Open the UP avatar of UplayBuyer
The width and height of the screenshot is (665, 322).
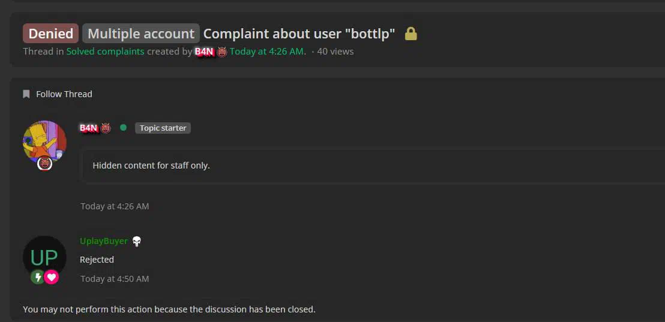pyautogui.click(x=44, y=257)
